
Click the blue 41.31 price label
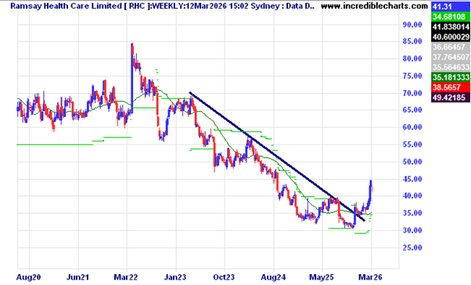(x=451, y=6)
